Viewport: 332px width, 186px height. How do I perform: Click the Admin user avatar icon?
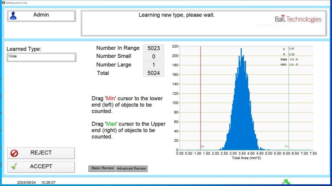click(x=13, y=16)
